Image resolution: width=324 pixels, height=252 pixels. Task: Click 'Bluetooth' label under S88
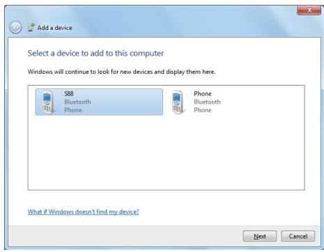[x=77, y=102]
